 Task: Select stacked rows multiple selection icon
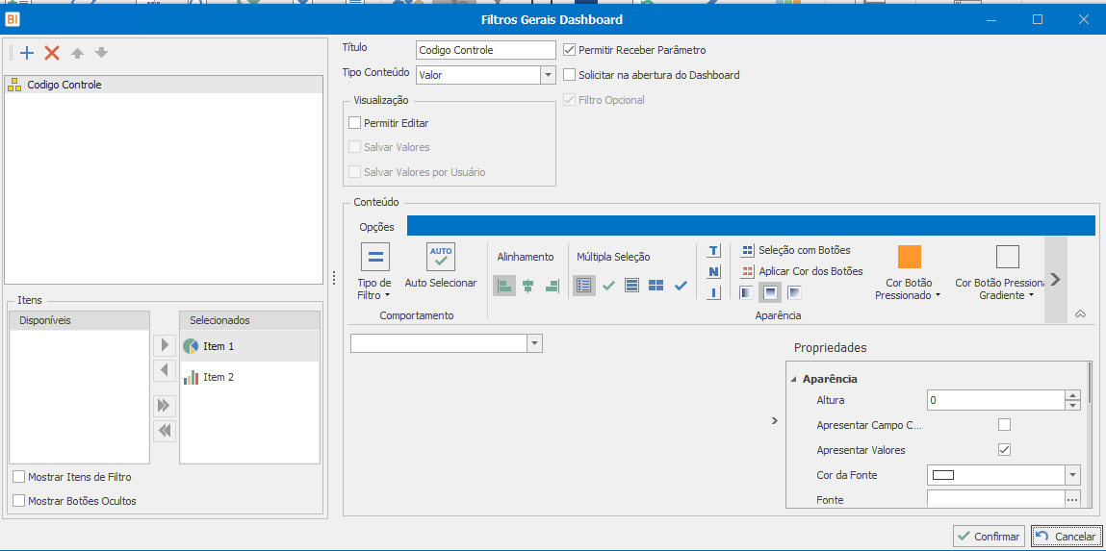click(632, 286)
